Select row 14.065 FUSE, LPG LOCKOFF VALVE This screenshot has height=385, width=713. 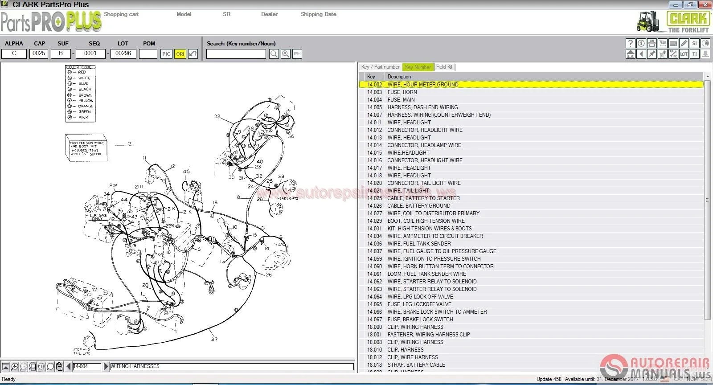531,304
